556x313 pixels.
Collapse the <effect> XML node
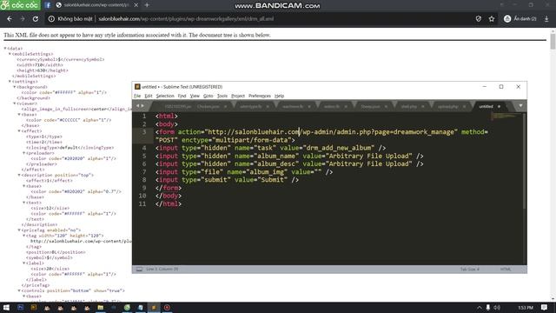[x=19, y=131]
